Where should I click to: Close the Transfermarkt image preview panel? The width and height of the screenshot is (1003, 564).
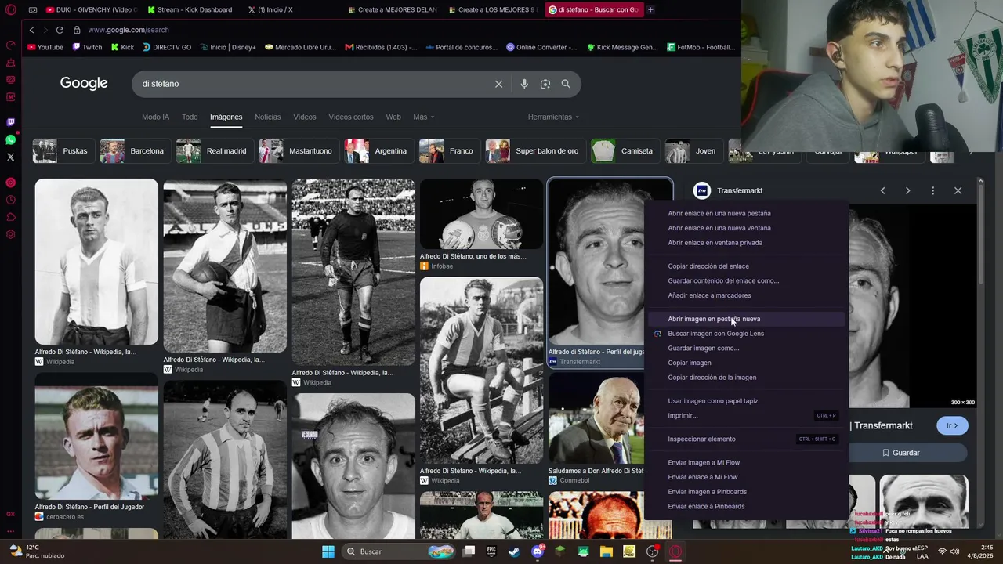point(958,190)
